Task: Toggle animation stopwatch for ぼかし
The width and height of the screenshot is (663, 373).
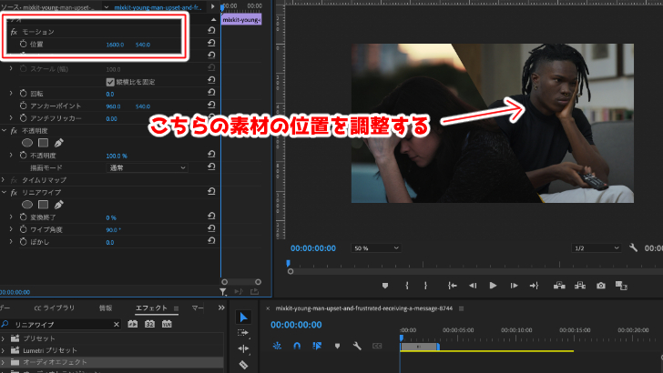Action: [x=24, y=242]
